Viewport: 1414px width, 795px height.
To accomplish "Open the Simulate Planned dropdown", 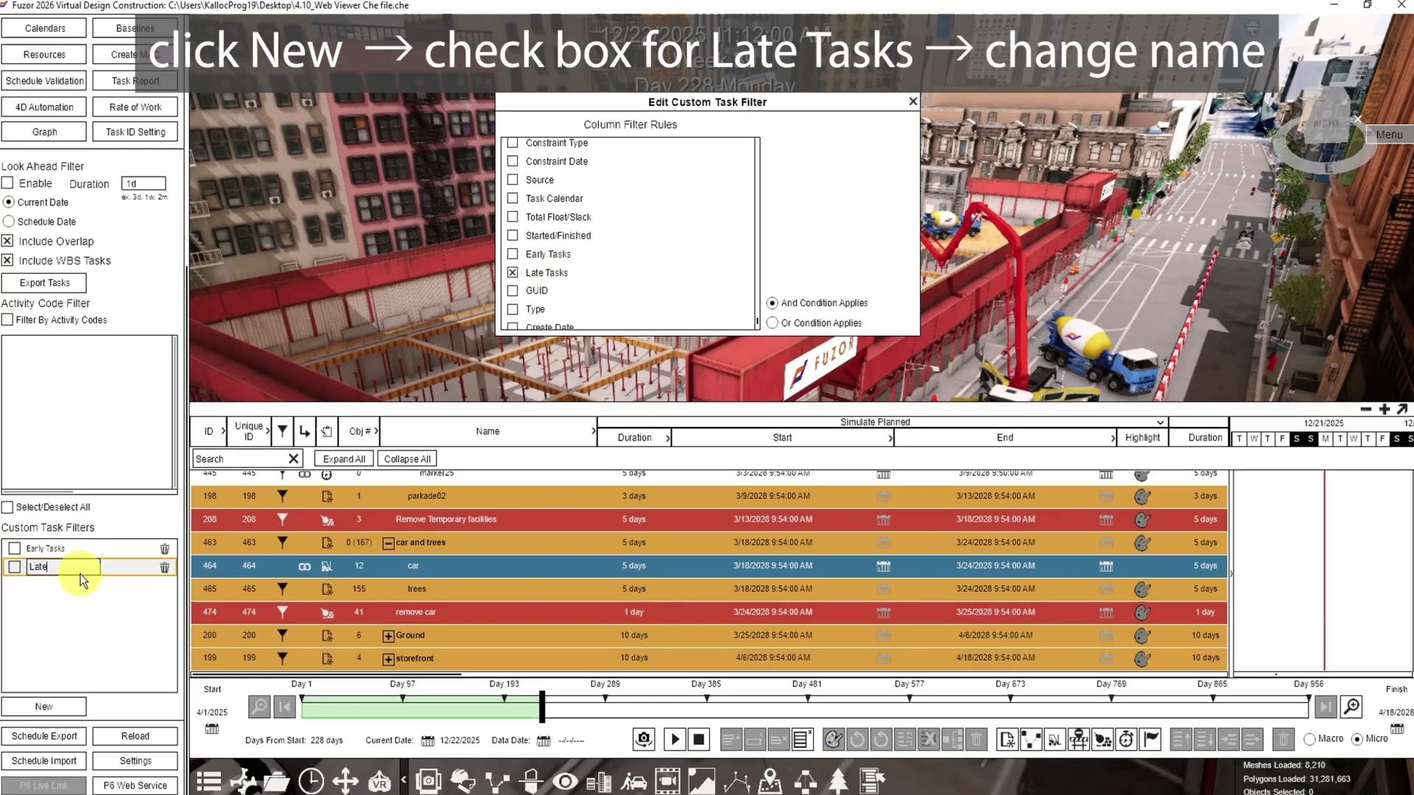I will click(1160, 423).
